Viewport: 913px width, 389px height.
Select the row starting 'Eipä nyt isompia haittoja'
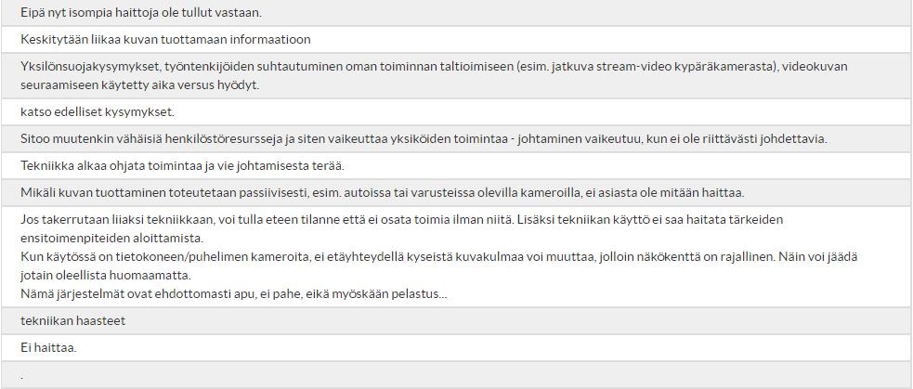coord(457,12)
